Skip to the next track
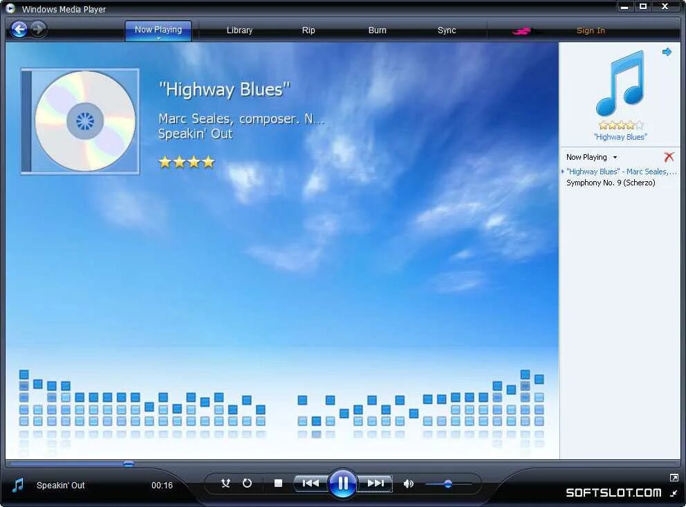 pyautogui.click(x=375, y=483)
